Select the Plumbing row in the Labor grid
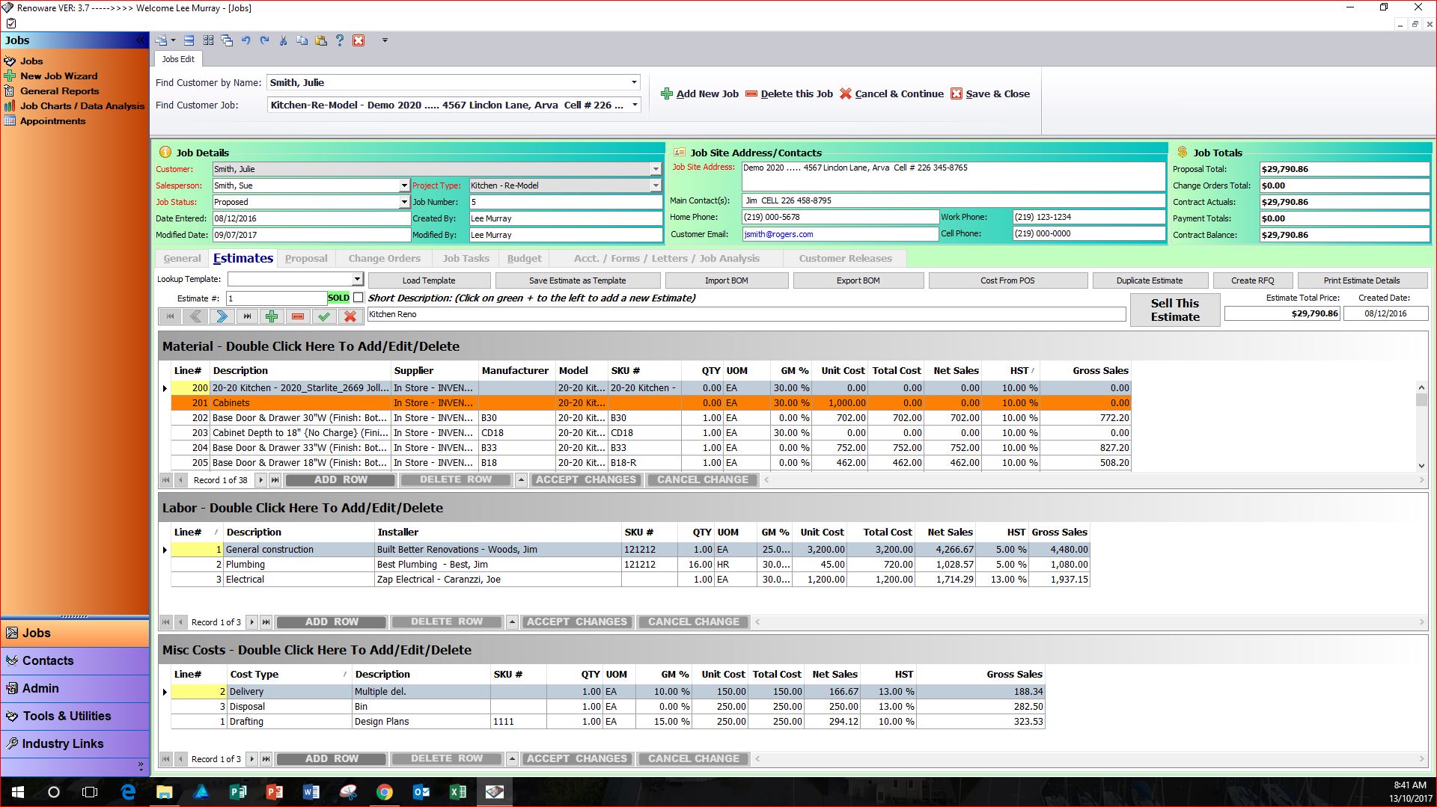This screenshot has height=807, width=1437. (630, 565)
